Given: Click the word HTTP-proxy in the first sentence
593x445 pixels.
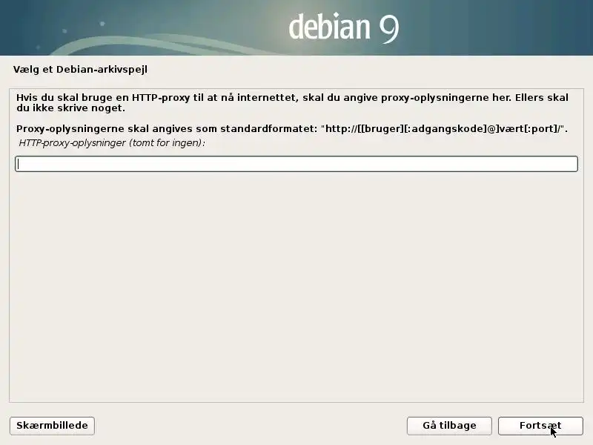Looking at the screenshot, I should tap(161, 98).
